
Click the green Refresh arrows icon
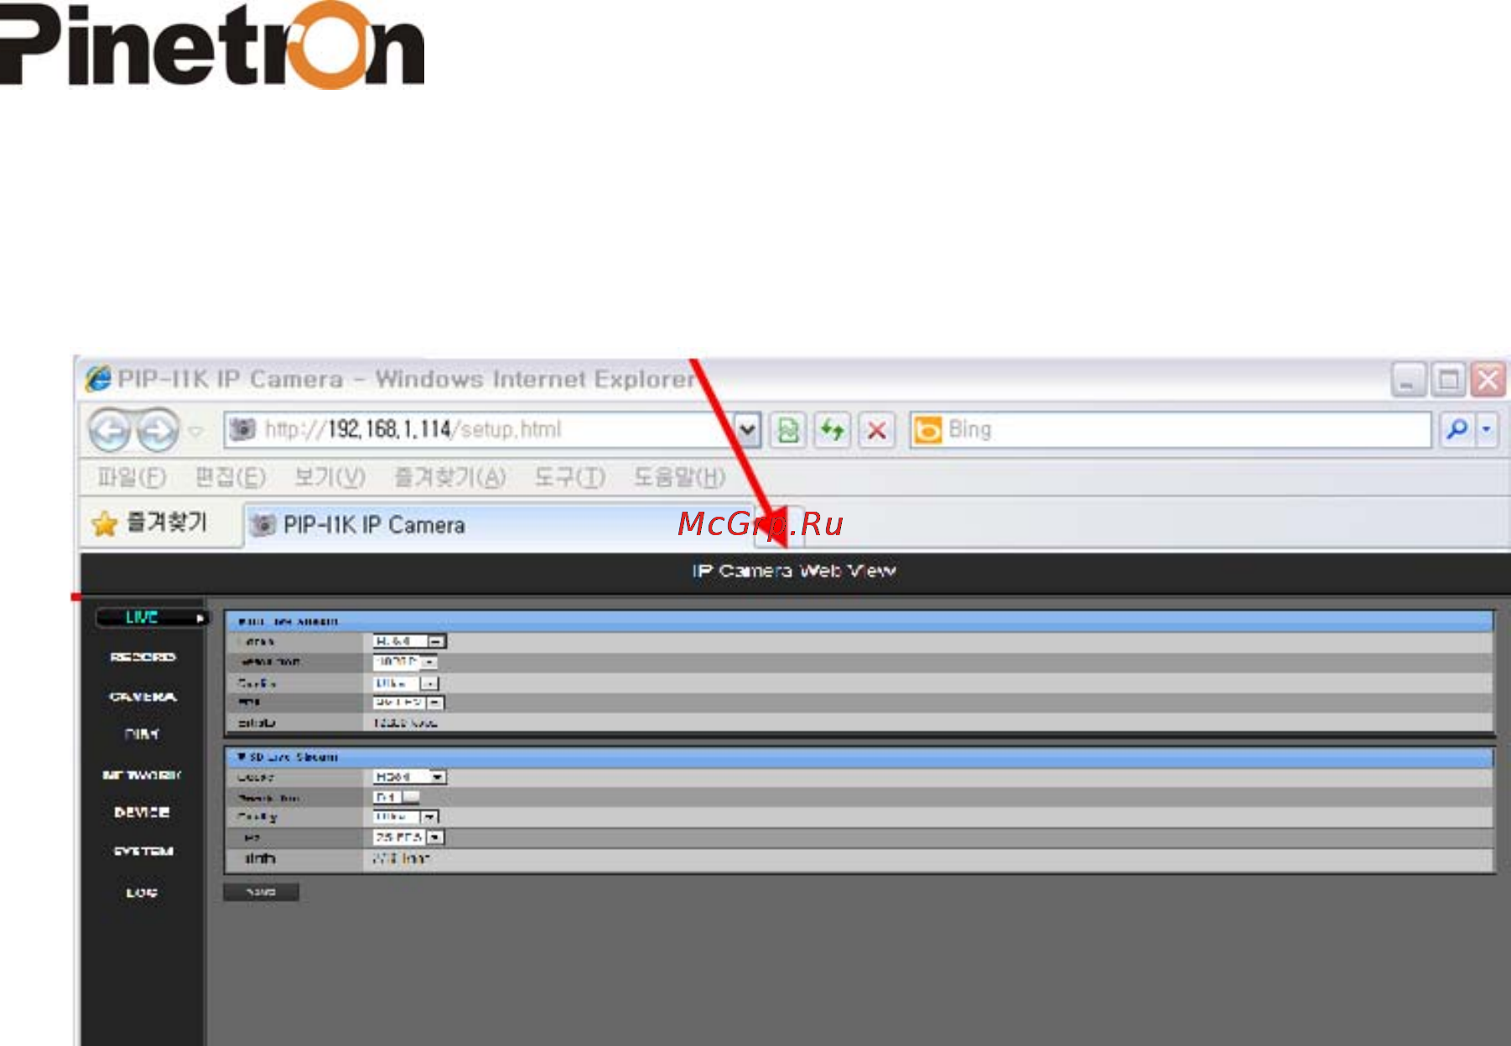(833, 430)
